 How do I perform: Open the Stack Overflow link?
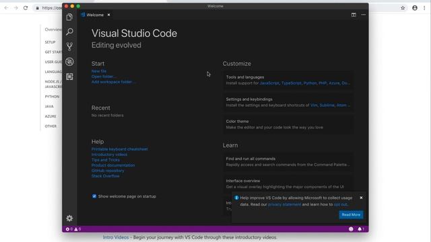[x=106, y=176]
